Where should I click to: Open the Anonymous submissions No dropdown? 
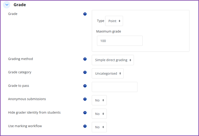click(x=99, y=100)
